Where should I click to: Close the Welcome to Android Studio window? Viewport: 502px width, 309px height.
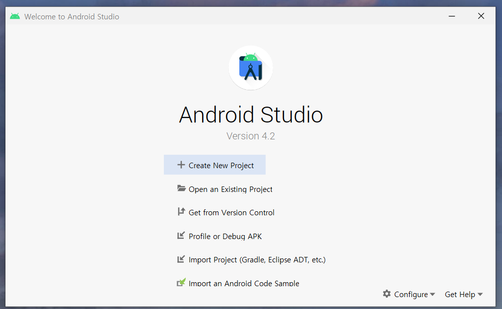tap(481, 16)
